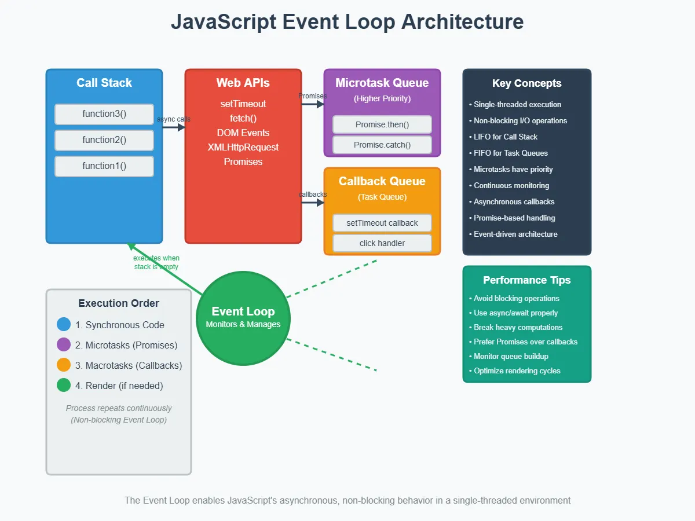
Task: Click the purple Microtasks legend circle
Action: 64,344
